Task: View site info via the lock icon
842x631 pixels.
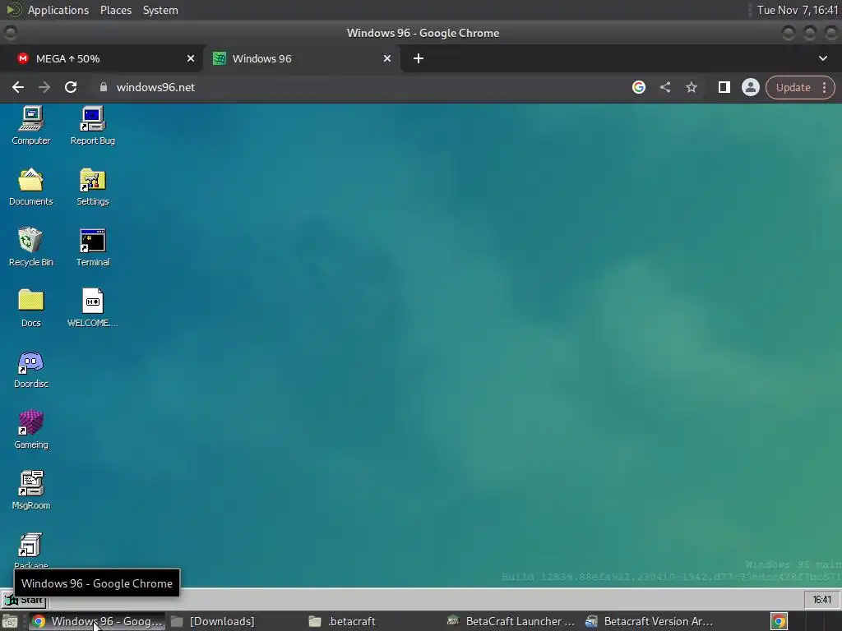Action: pos(104,87)
